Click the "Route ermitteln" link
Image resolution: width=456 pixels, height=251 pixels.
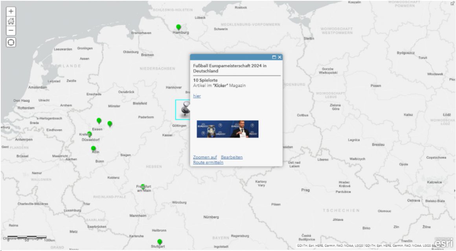[208, 162]
